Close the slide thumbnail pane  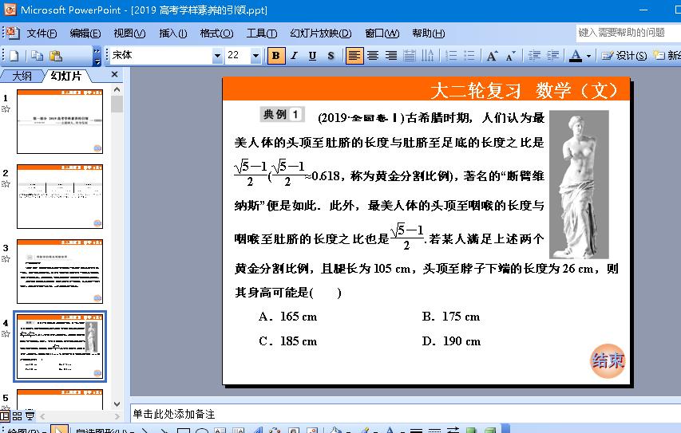[x=114, y=75]
